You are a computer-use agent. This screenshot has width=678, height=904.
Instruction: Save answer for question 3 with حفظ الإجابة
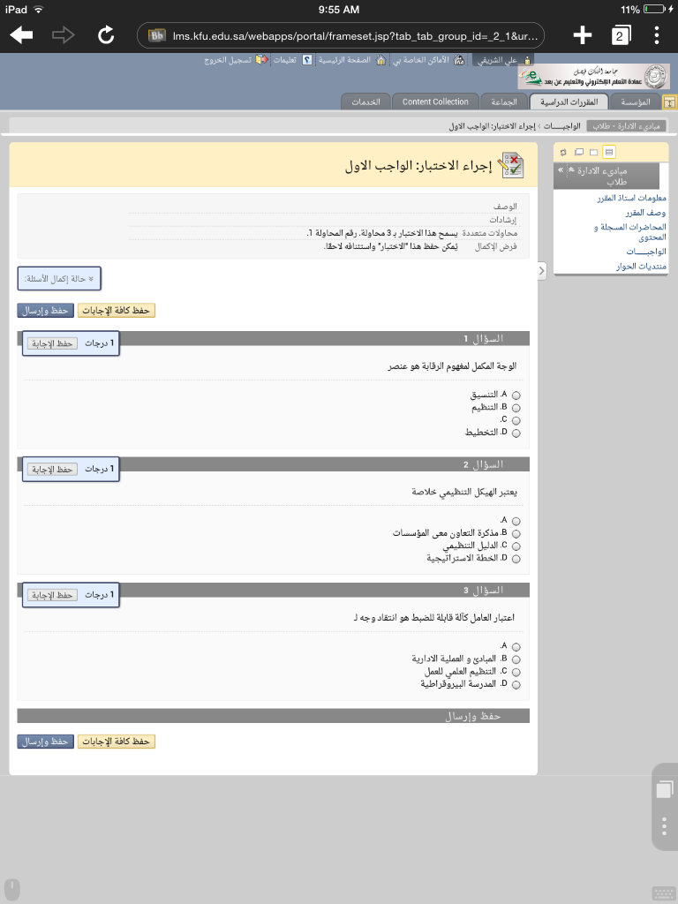(52, 595)
